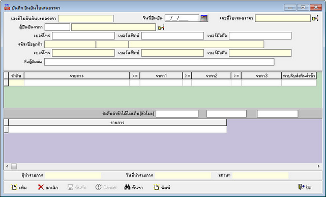Image resolution: width=326 pixels, height=197 pixels.
Task: Click the last late-return hours field
Action: click(x=278, y=113)
